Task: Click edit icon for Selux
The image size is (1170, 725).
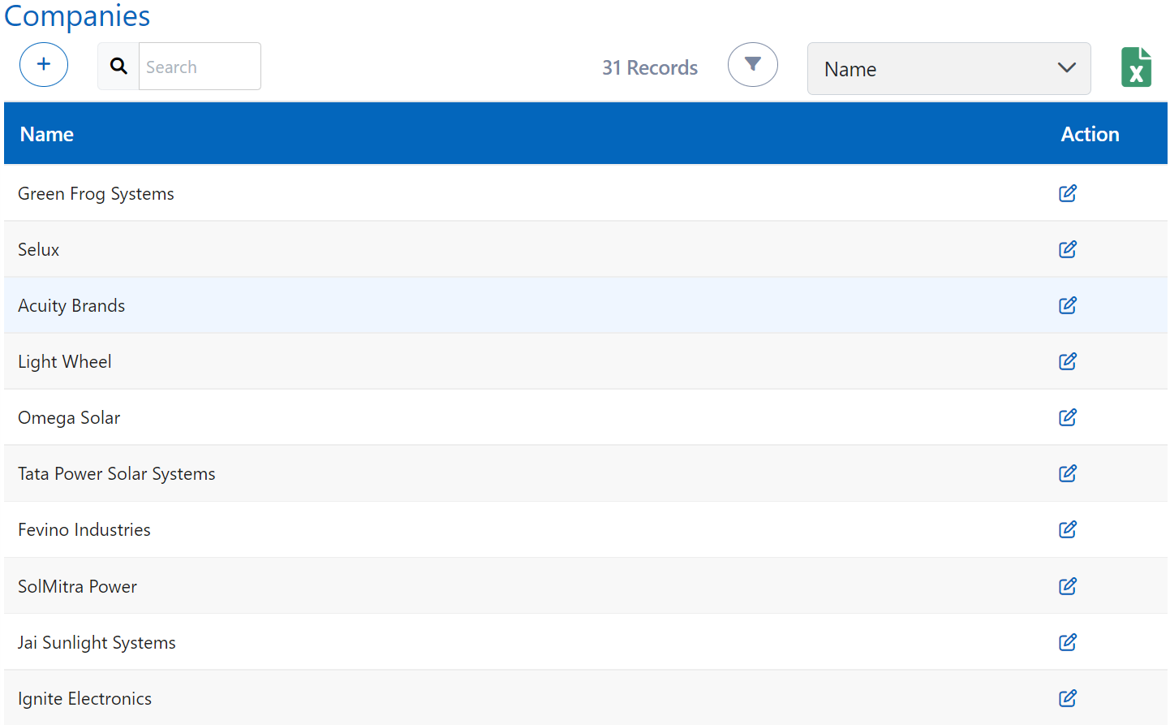Action: [1067, 250]
